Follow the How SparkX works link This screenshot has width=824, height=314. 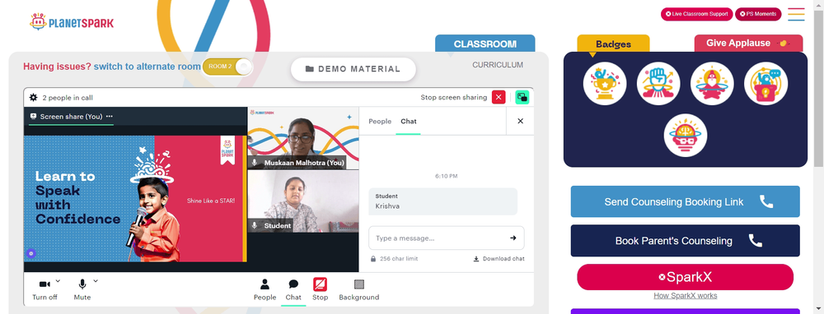[x=686, y=296]
